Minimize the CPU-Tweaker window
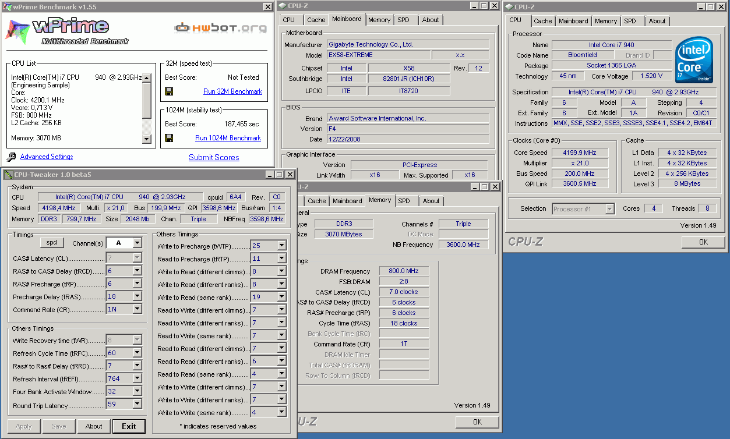The image size is (730, 439). [x=270, y=175]
